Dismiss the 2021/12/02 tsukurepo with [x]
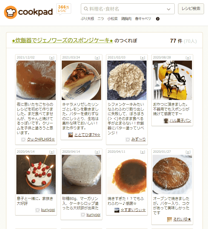Image resolution: width=208 pixels, height=229 pixels. pos(52,58)
